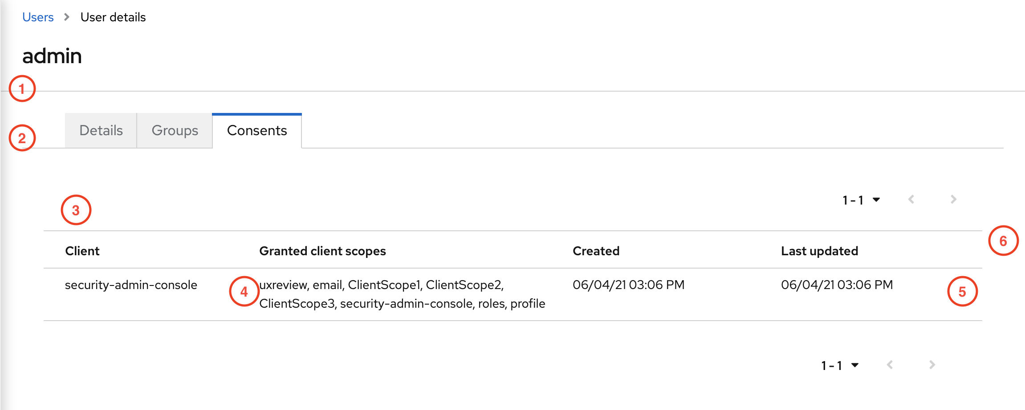Click the next page arrow below the table

(932, 365)
